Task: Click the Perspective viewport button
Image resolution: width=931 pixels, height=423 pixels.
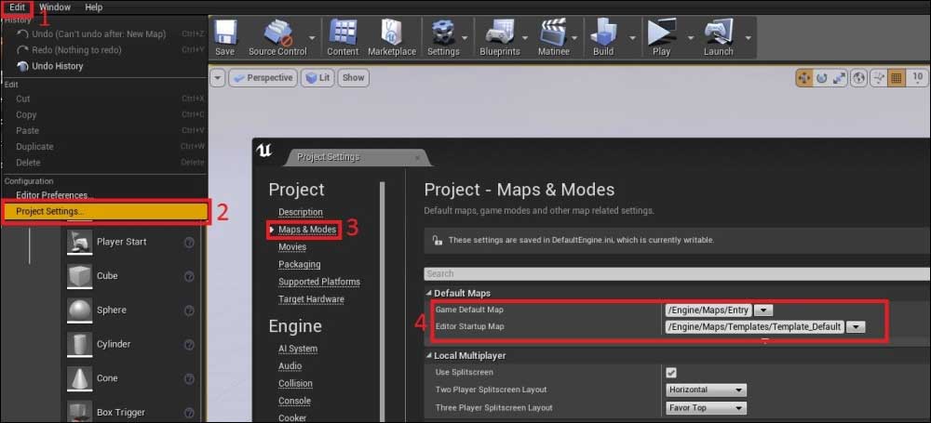Action: pyautogui.click(x=263, y=78)
